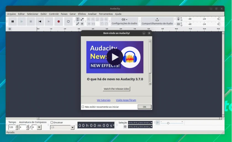Screen dimensions: 232x142
Task: Open the time display format dropdown
Action: pos(114,125)
